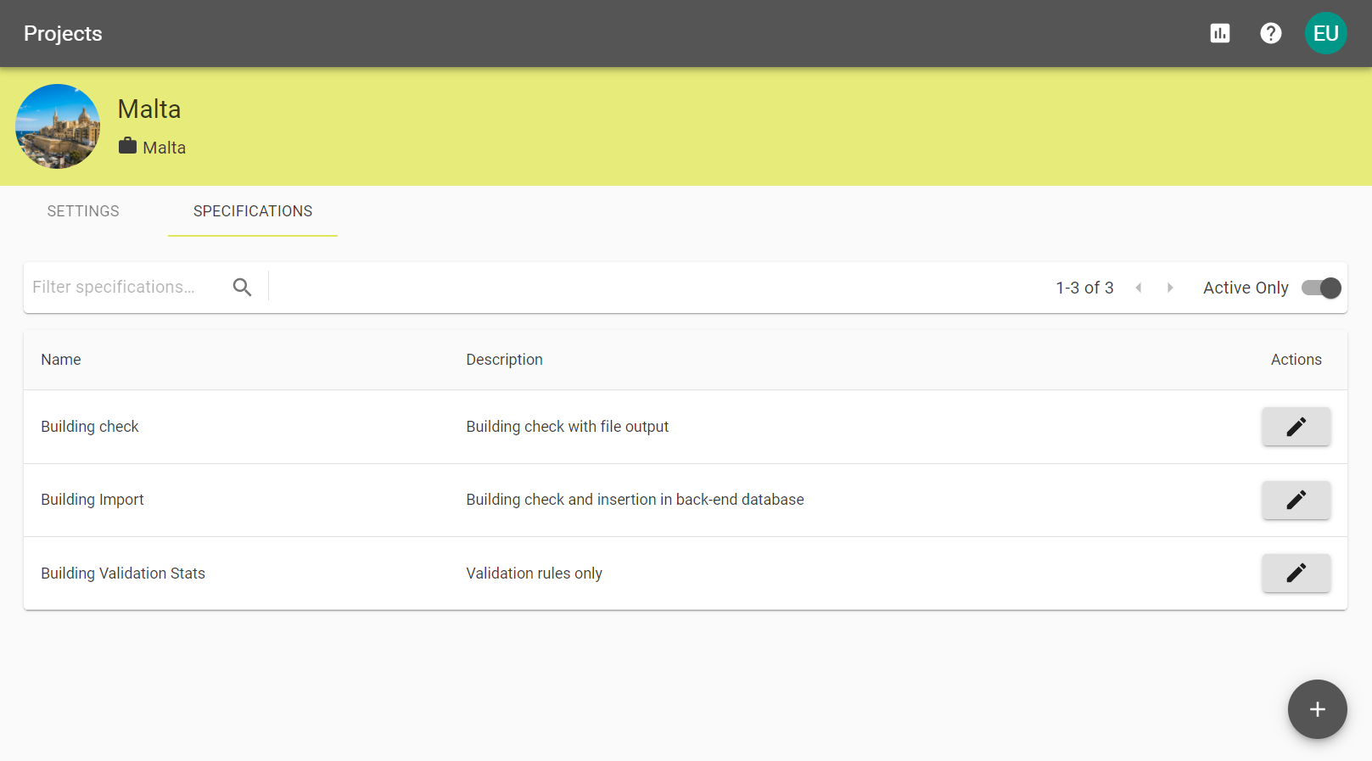
Task: Click the Name column header
Action: click(61, 360)
